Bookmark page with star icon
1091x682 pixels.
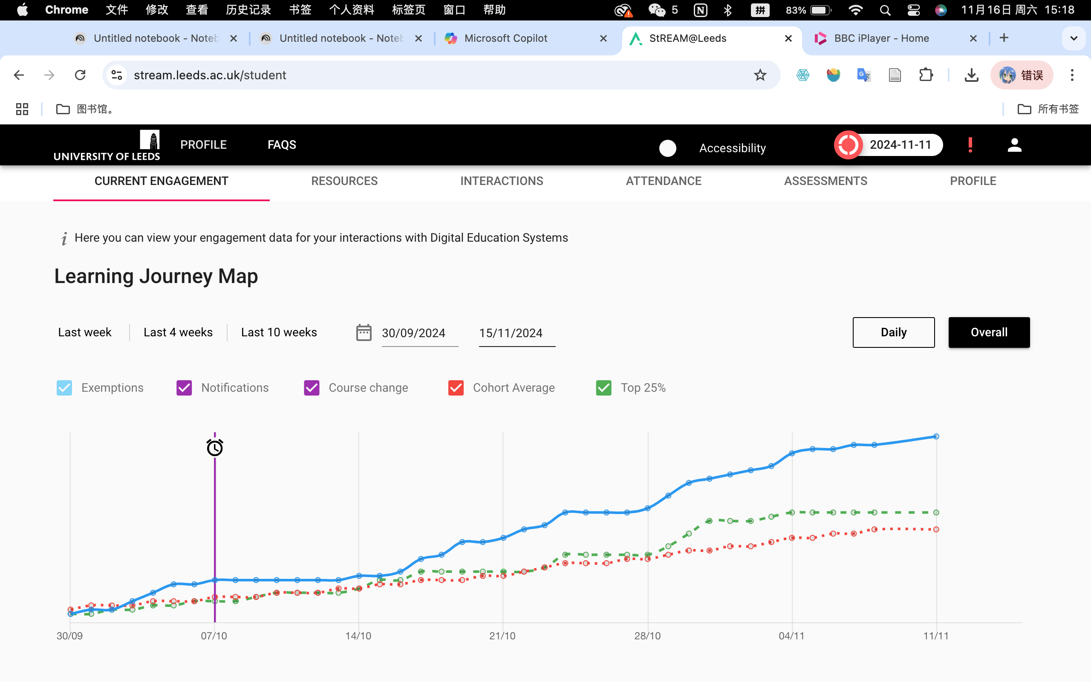coord(760,75)
